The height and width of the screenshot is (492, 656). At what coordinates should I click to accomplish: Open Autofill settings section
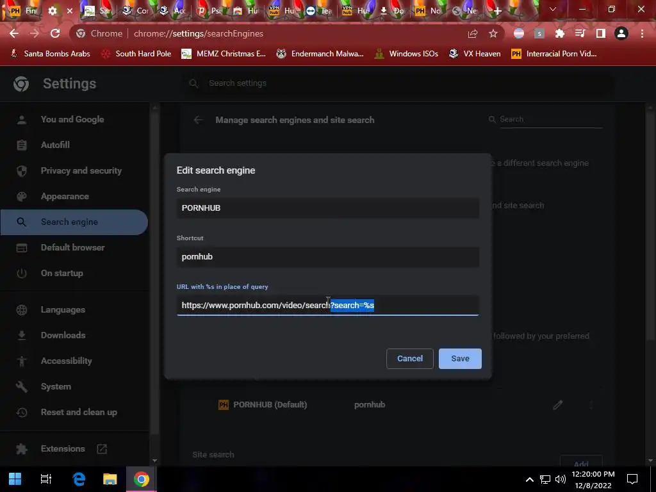[x=55, y=145]
